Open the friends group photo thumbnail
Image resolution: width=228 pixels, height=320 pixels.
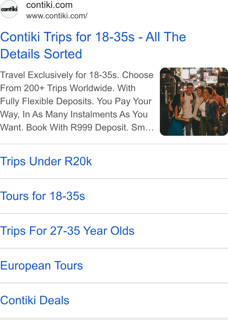coord(194,102)
